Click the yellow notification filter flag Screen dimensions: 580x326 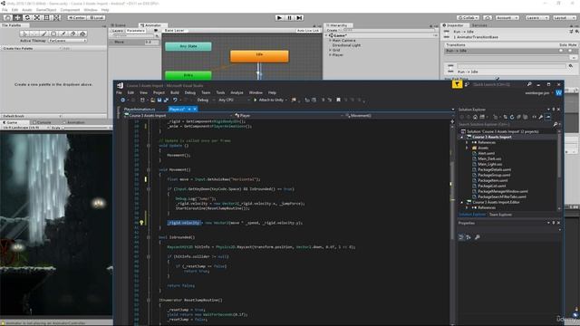tap(457, 84)
